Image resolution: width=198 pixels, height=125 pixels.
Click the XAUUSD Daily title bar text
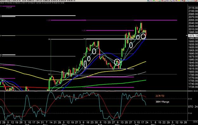click(x=5, y=1)
